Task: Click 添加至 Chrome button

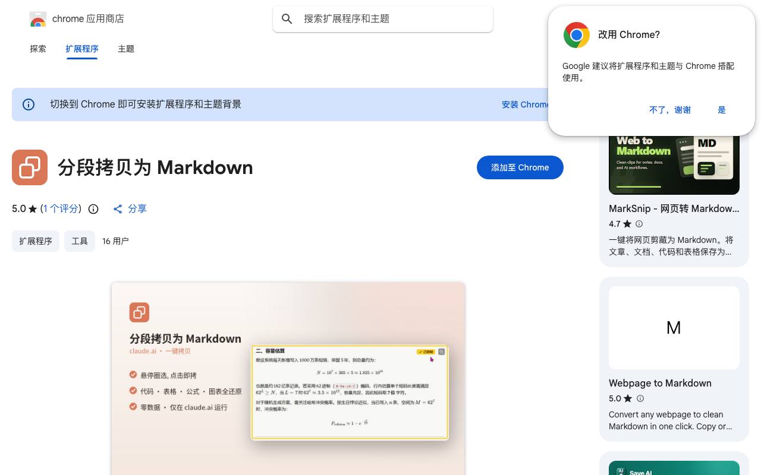Action: 520,167
